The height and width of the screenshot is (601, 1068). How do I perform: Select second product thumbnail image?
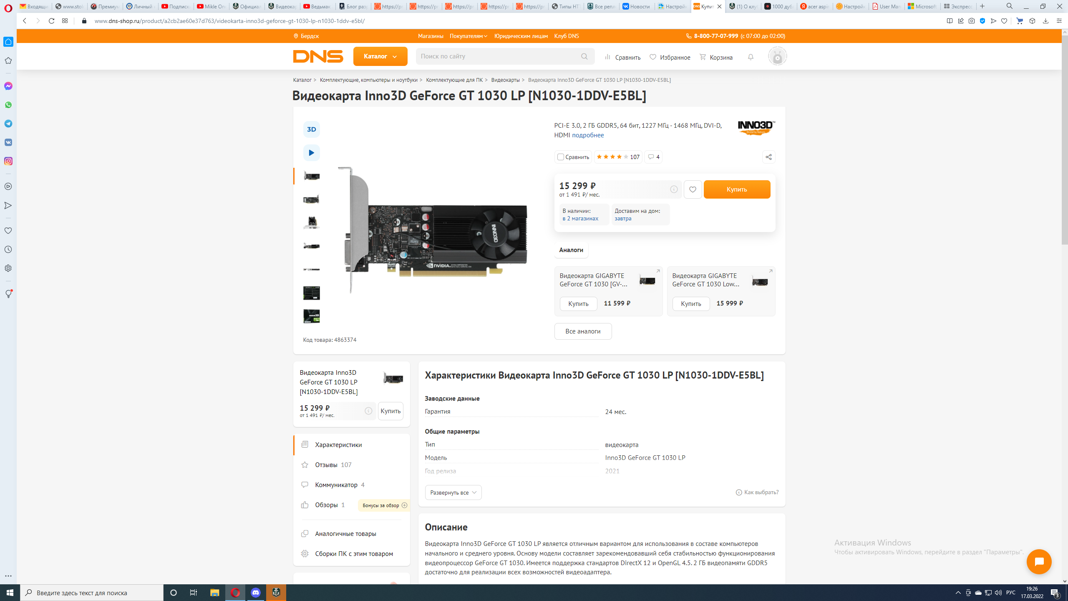point(311,199)
